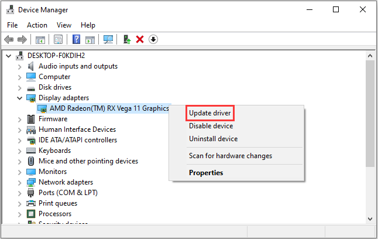Click the Audio inputs speaker icon
This screenshot has height=239, width=378.
tap(30, 66)
